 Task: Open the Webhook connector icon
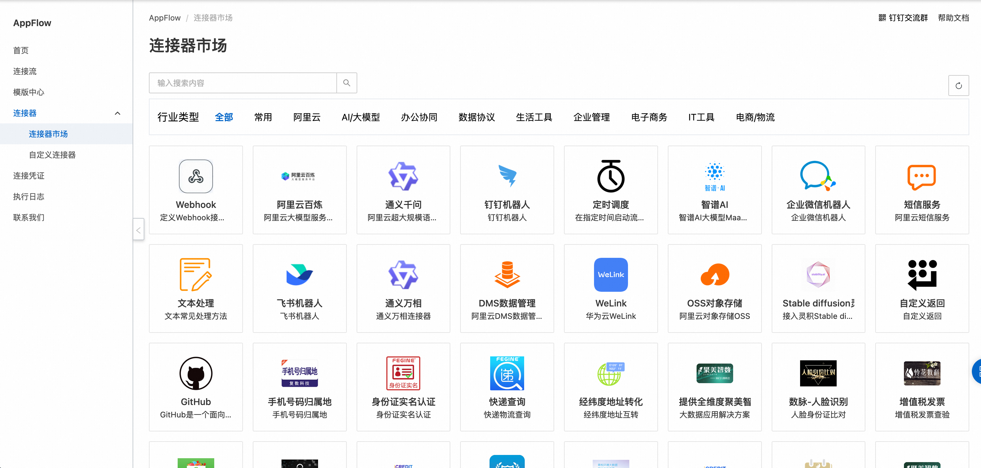pos(196,176)
